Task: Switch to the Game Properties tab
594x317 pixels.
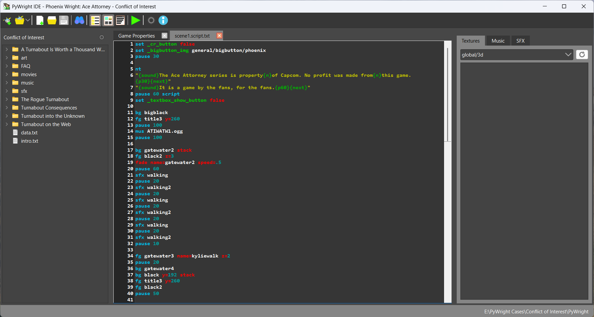Action: [x=137, y=36]
